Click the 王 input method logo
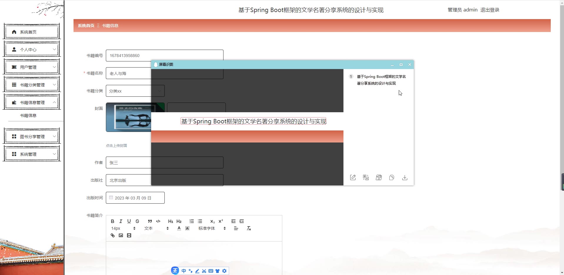The height and width of the screenshot is (275, 564). coord(175,270)
